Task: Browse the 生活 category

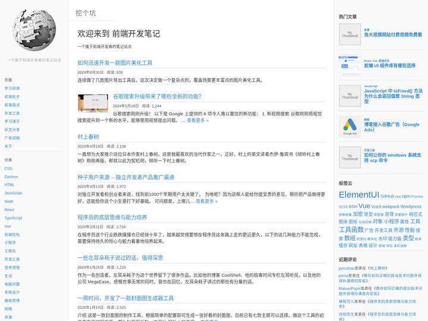Action: [x=8, y=276]
